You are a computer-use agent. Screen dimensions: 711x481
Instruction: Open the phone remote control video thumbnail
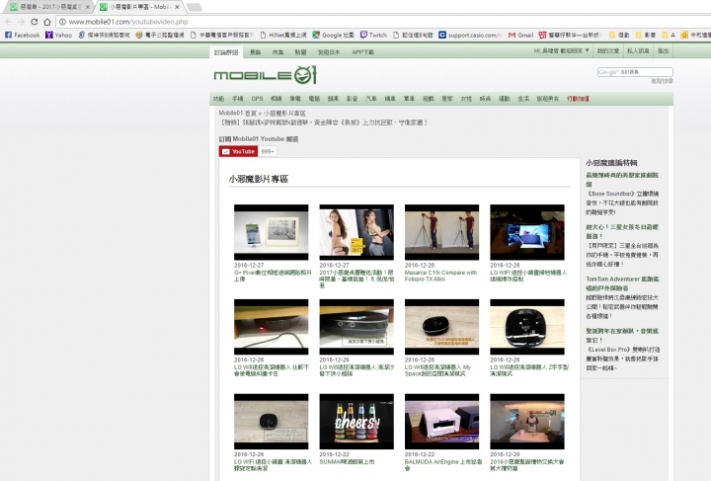[527, 232]
